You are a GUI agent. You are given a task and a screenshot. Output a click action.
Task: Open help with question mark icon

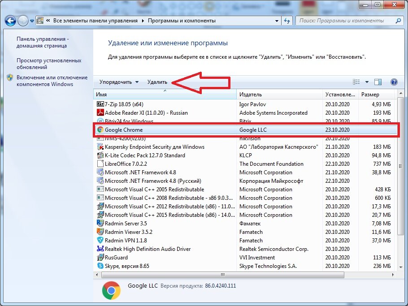[x=394, y=82]
